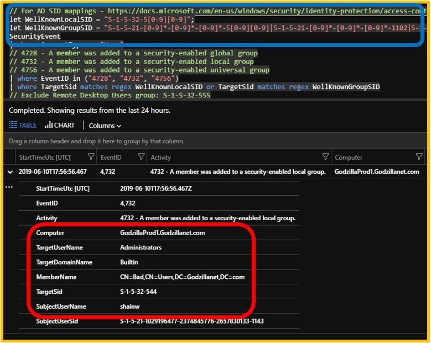Select the SecurityEvent table name in query
Viewport: 431px width, 343px height.
pyautogui.click(x=35, y=37)
